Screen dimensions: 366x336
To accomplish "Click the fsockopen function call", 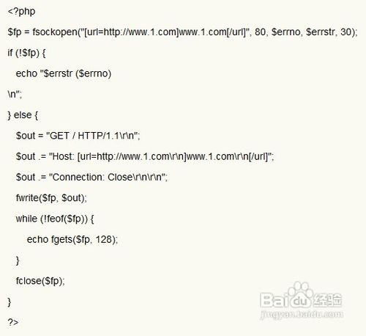I will [55, 32].
